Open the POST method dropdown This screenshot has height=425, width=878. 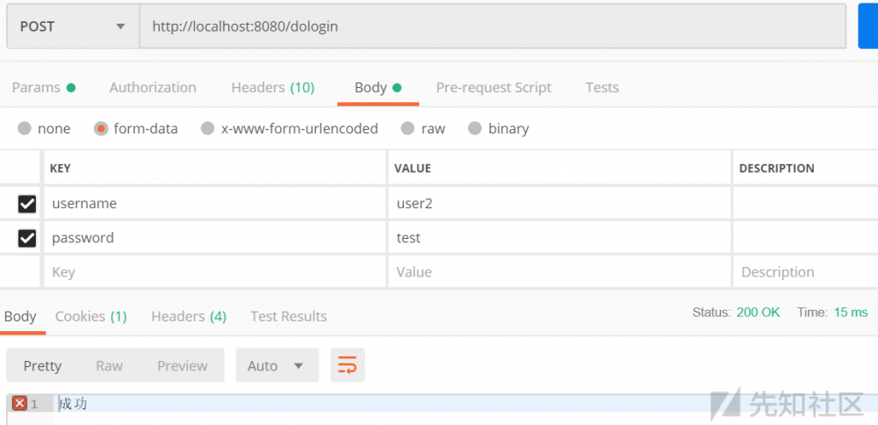[72, 26]
